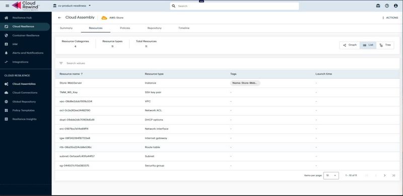Screen dimensions: 403x196
Task: Click the IAM sidebar icon
Action: click(7, 44)
